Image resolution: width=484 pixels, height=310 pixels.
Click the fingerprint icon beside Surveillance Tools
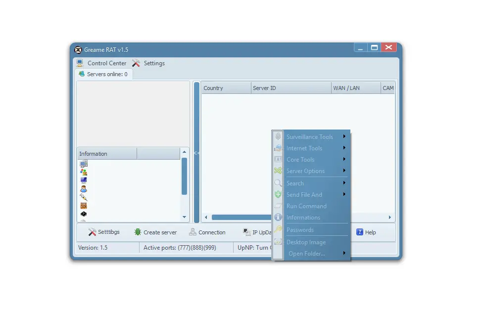tap(278, 137)
